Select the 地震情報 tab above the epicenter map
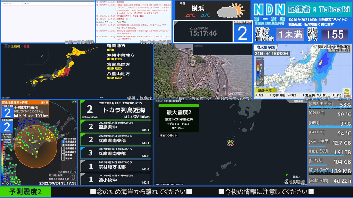Viewport: 353px width, 198px height. point(298,102)
